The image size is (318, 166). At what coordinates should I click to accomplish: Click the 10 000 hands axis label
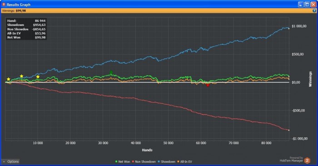coord(38,143)
